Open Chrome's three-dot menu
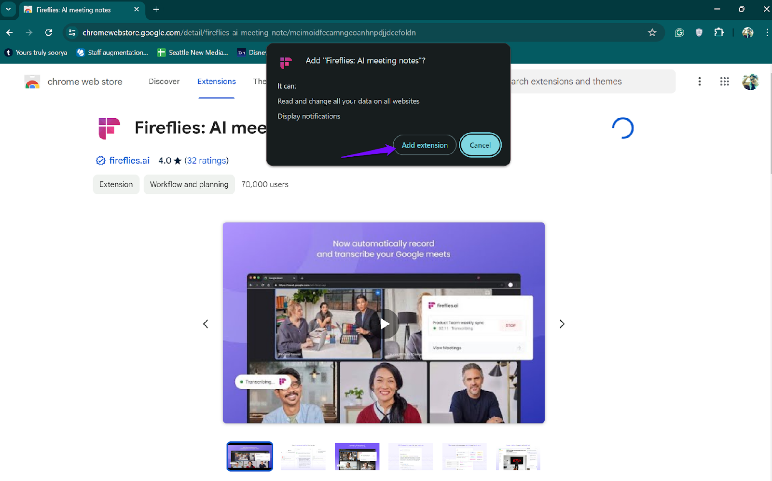The image size is (772, 481). click(x=767, y=32)
